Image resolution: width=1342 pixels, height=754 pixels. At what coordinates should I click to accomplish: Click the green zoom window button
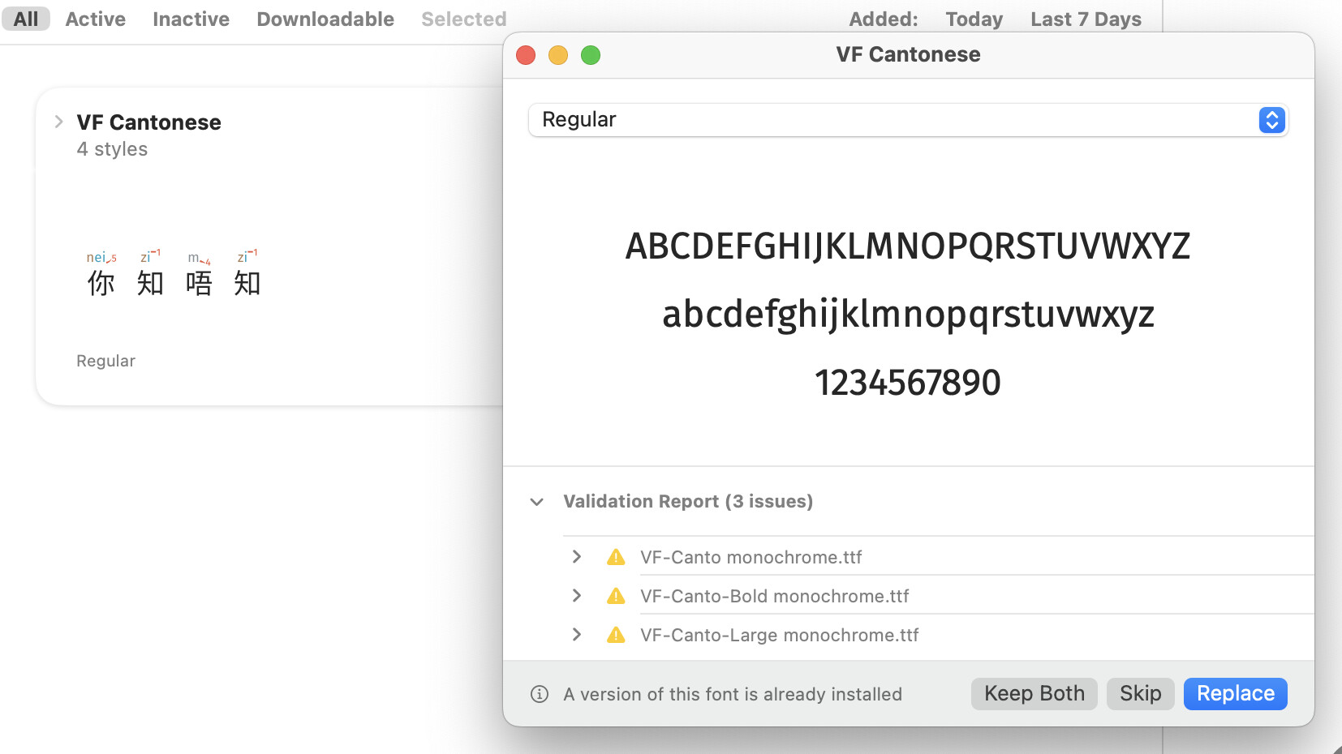tap(591, 55)
